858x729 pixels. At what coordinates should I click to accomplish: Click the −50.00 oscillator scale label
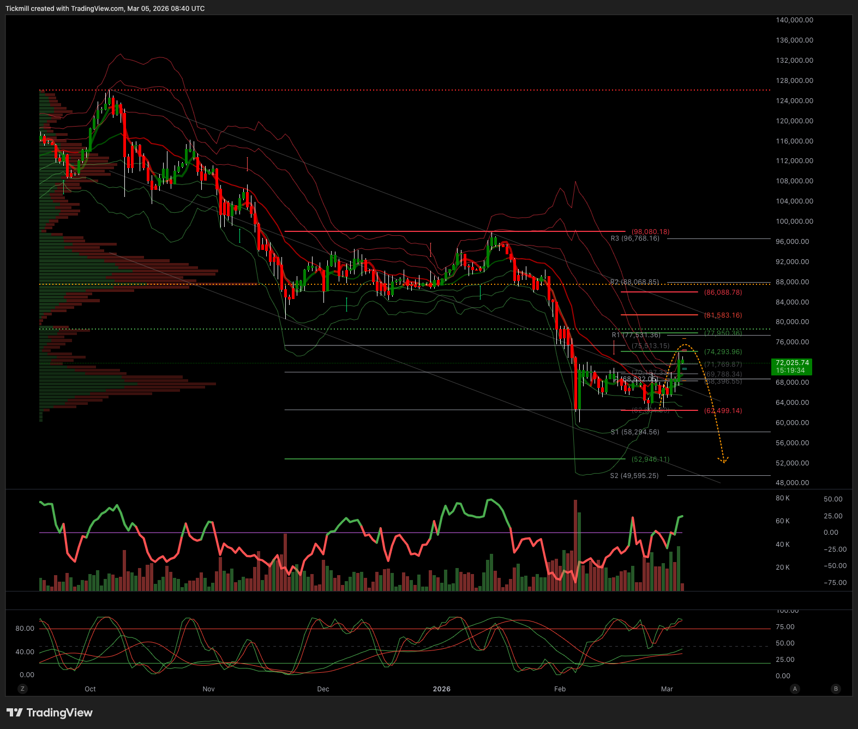tap(835, 566)
